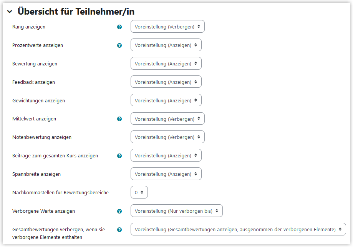This screenshot has width=353, height=247.
Task: Open the Prozentwerte anzeigen dropdown
Action: pyautogui.click(x=166, y=45)
